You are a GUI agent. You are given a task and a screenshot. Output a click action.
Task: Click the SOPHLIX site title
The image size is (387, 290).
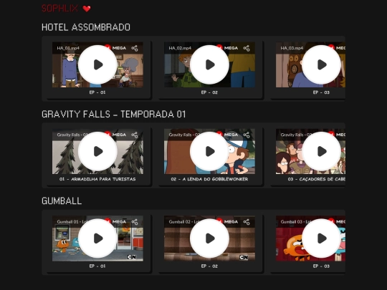59,9
